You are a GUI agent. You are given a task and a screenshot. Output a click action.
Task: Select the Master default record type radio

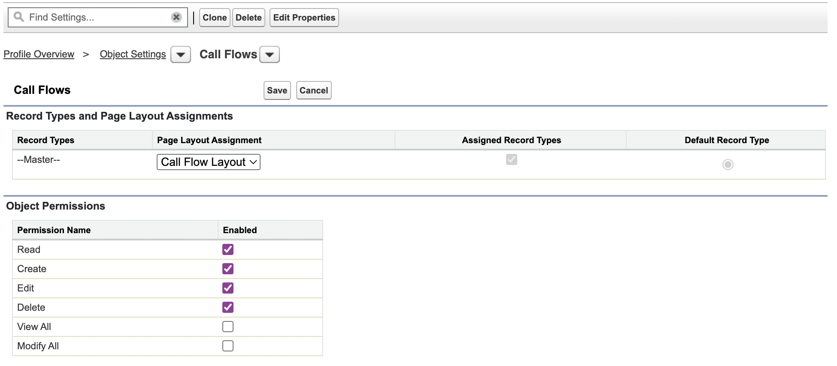point(728,165)
